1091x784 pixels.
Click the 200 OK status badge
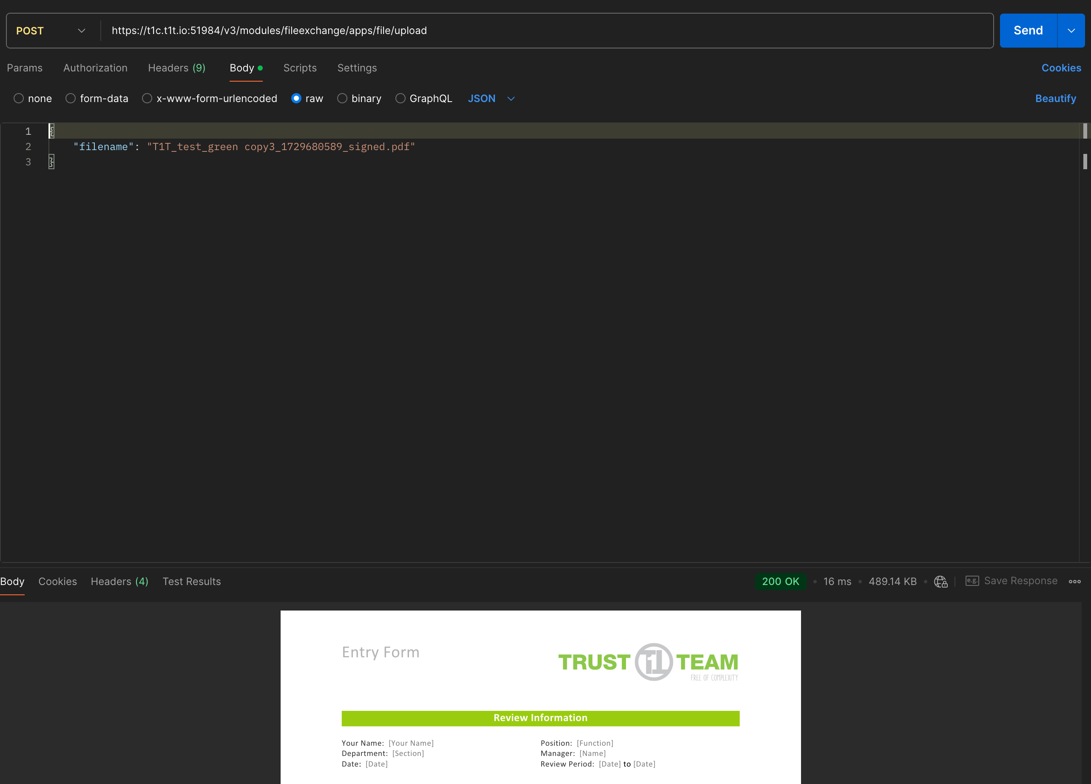click(x=780, y=582)
